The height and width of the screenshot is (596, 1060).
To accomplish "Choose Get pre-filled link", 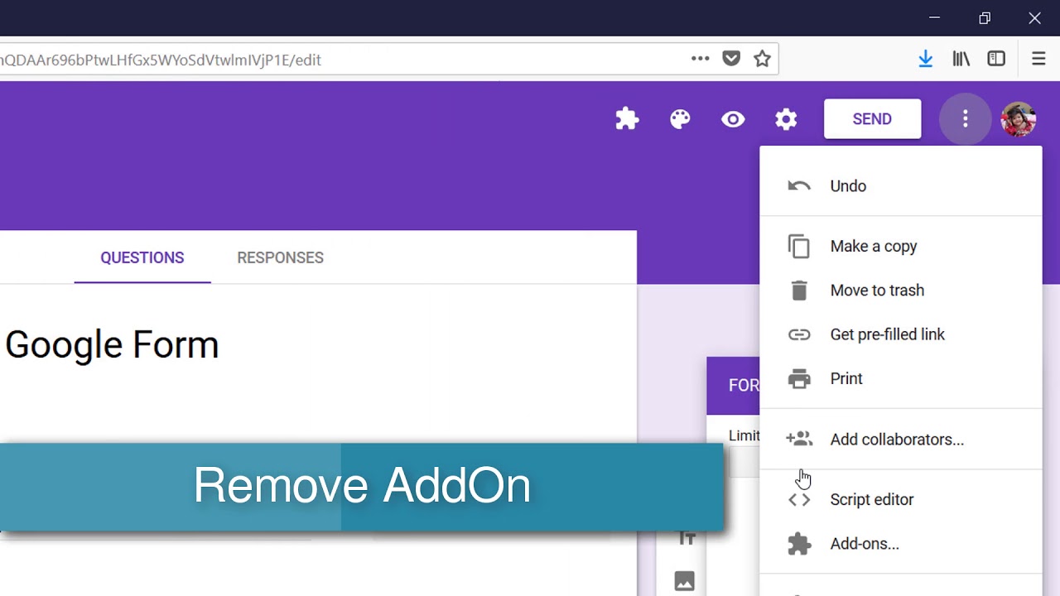I will [901, 334].
